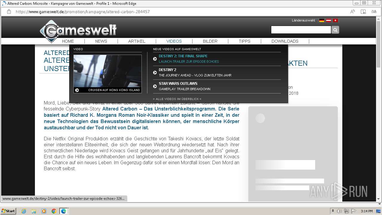Image resolution: width=382 pixels, height=215 pixels.
Task: Open the TIPPS menu item
Action: tap(244, 41)
